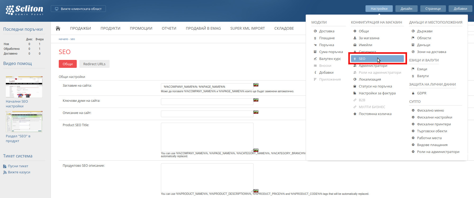Open the Начални SEO настройки video thumbnail

point(24,87)
